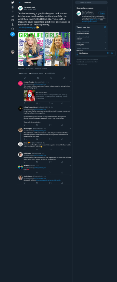Expand the Berichten messages drawer
Image resolution: width=117 pixels, height=282 pixels.
[x=112, y=53]
